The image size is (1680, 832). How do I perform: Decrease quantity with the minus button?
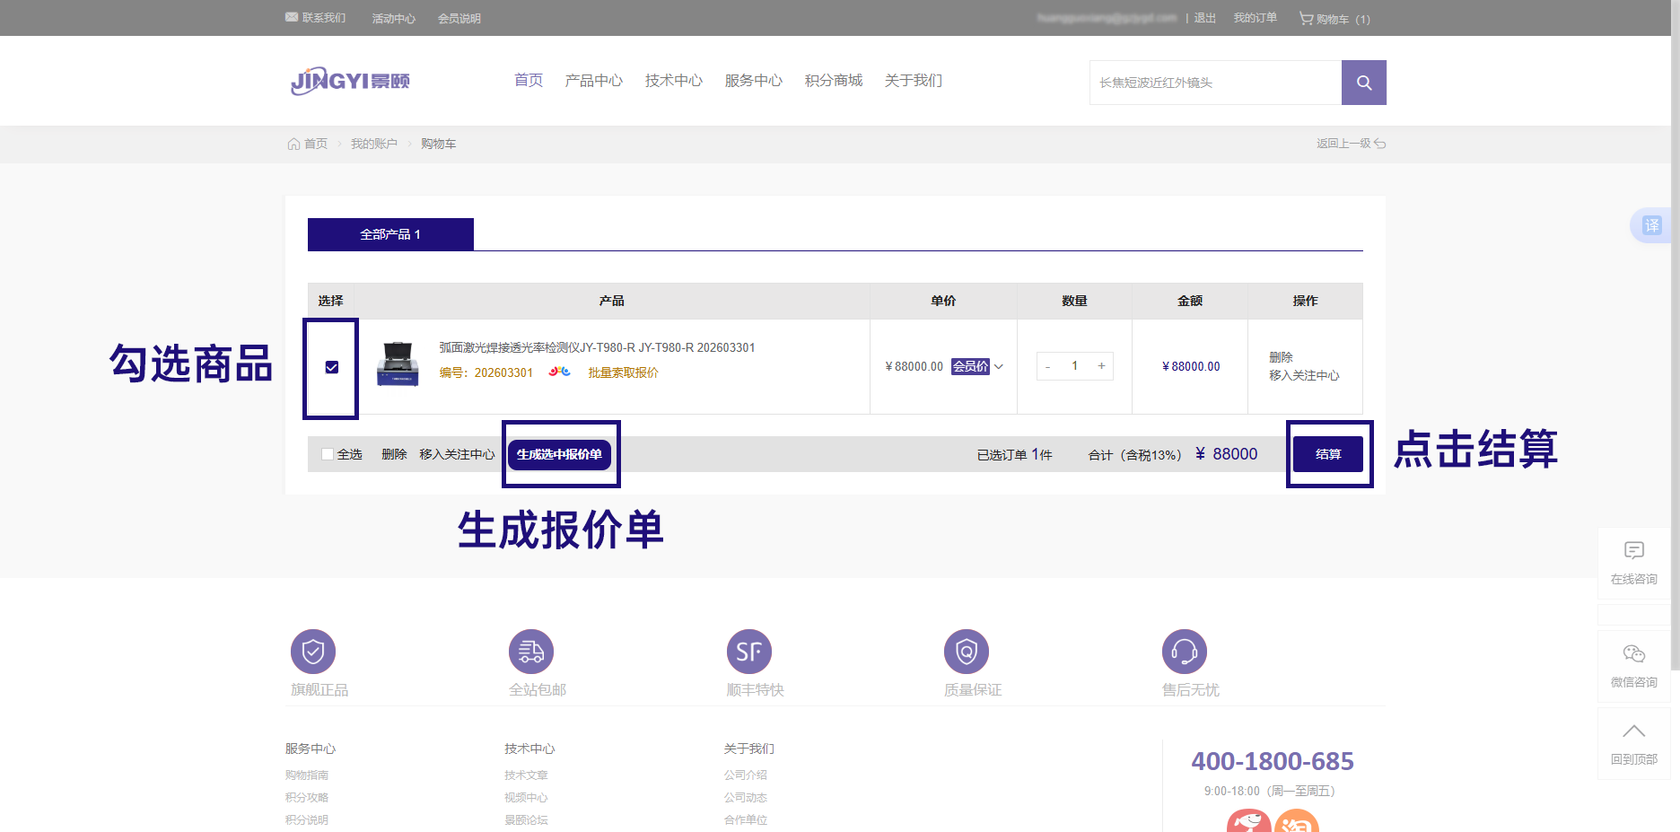(x=1047, y=366)
